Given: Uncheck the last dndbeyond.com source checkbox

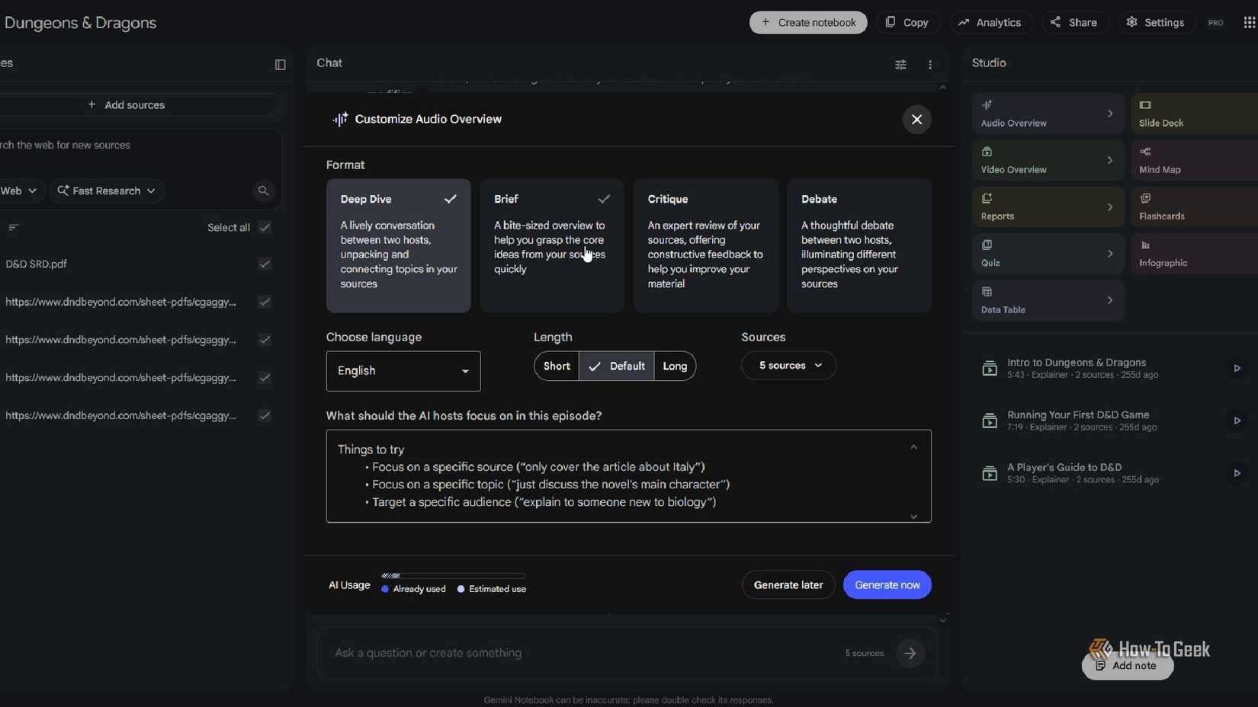Looking at the screenshot, I should [265, 415].
